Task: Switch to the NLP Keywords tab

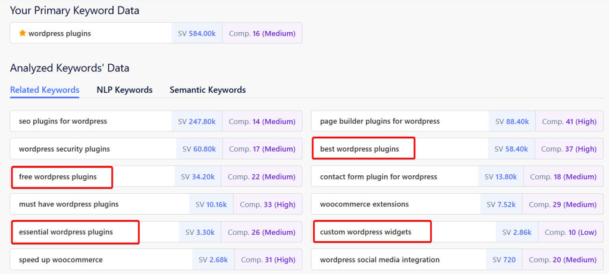Action: (124, 90)
